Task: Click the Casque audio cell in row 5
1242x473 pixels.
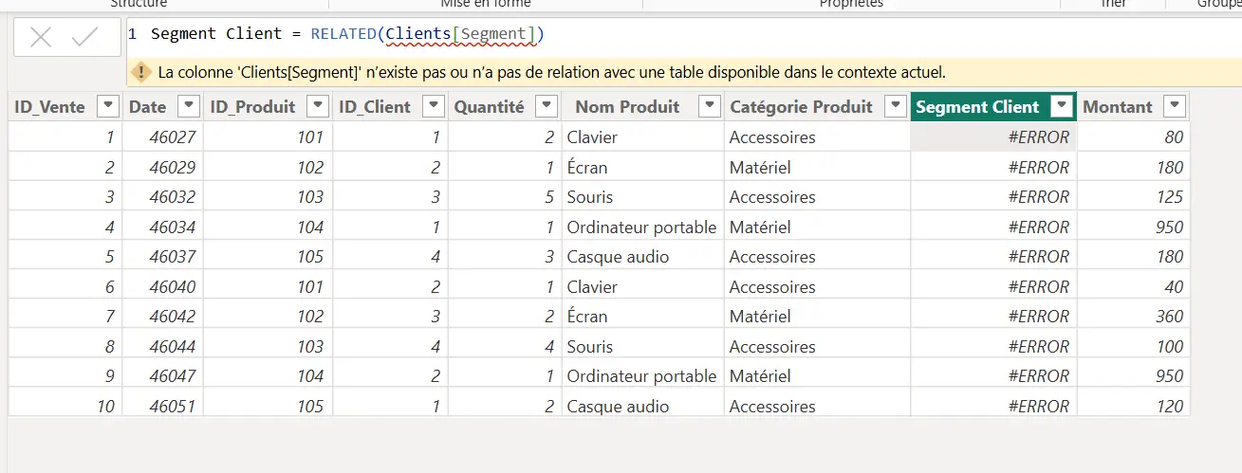Action: [x=642, y=257]
